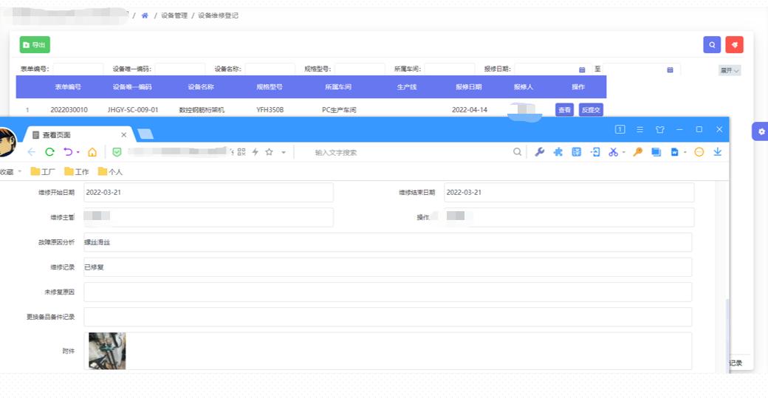Click 反提交 button for row 2022030010

pos(591,110)
